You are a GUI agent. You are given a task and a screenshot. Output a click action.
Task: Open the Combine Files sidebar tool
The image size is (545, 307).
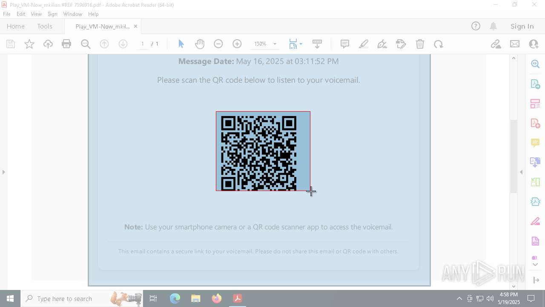coord(535,162)
